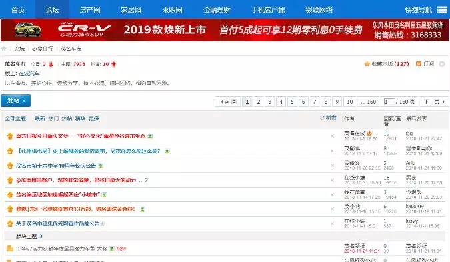Open the 南方日报今日重头文章 thread
The image size is (450, 262).
[x=81, y=136]
